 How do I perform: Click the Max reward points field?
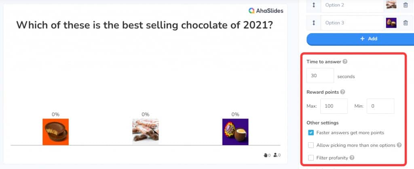pos(334,106)
